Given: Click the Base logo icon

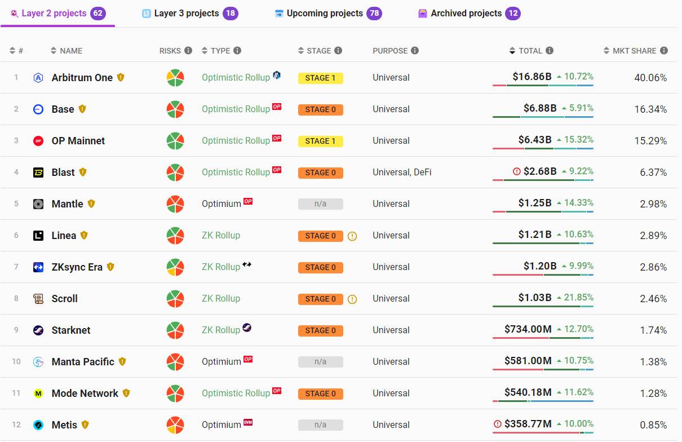Looking at the screenshot, I should (38, 109).
